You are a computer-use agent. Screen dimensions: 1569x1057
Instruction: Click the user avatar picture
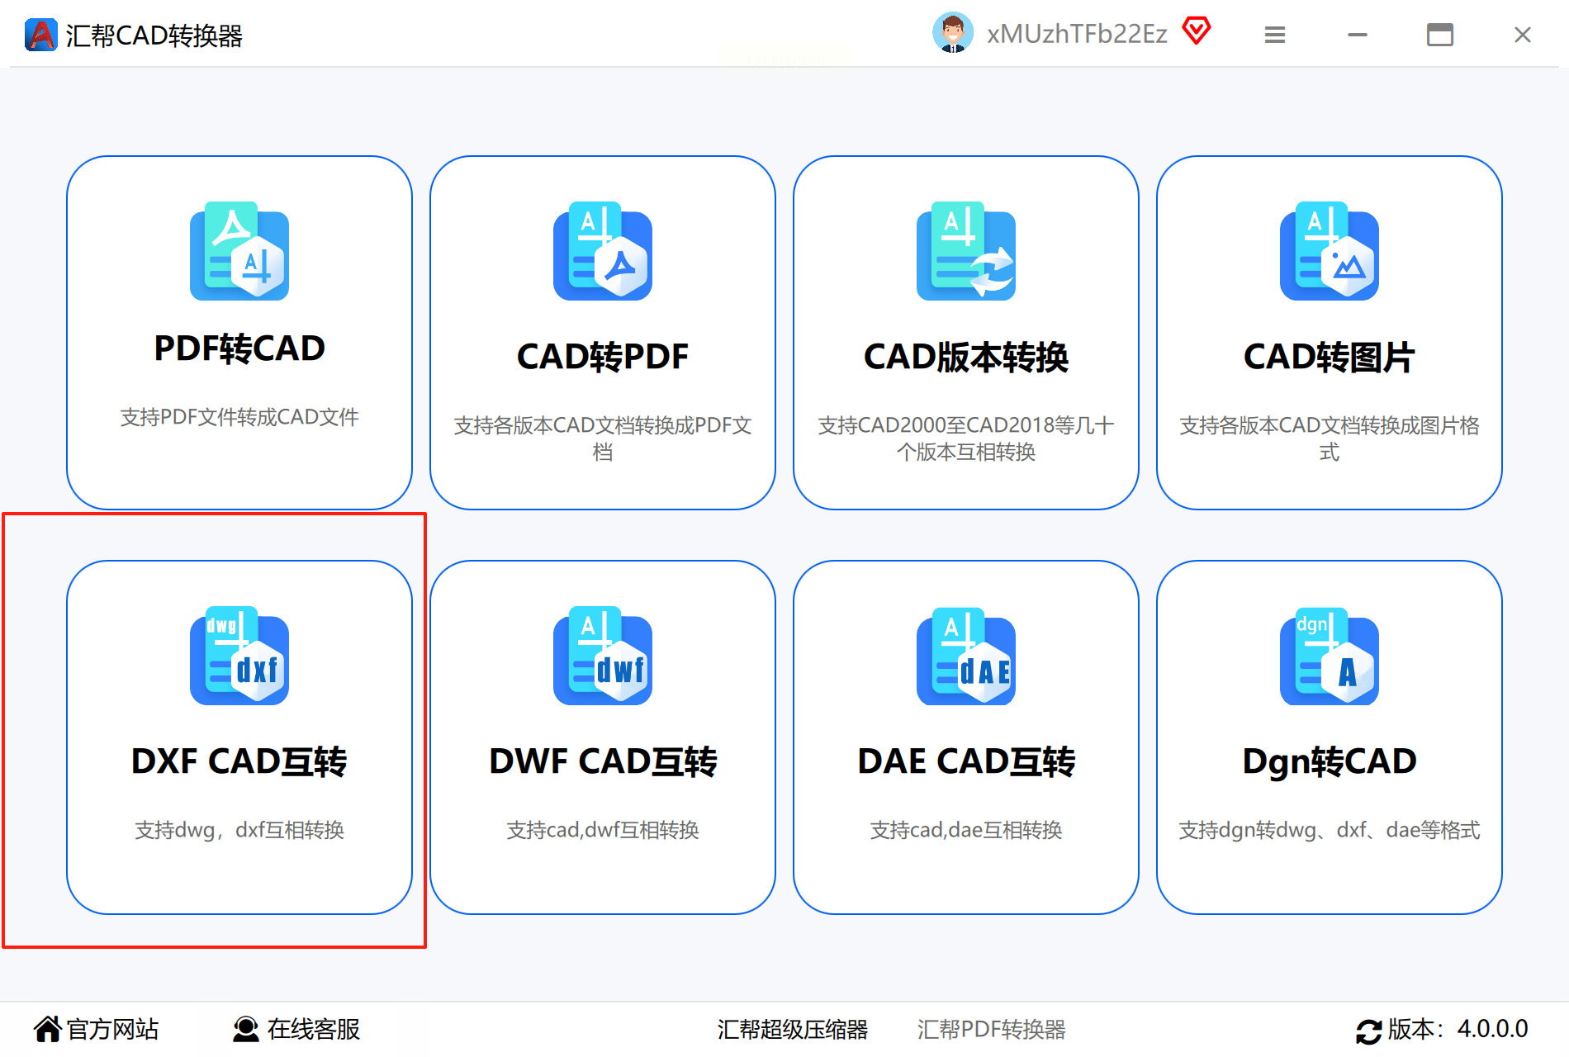point(953,33)
